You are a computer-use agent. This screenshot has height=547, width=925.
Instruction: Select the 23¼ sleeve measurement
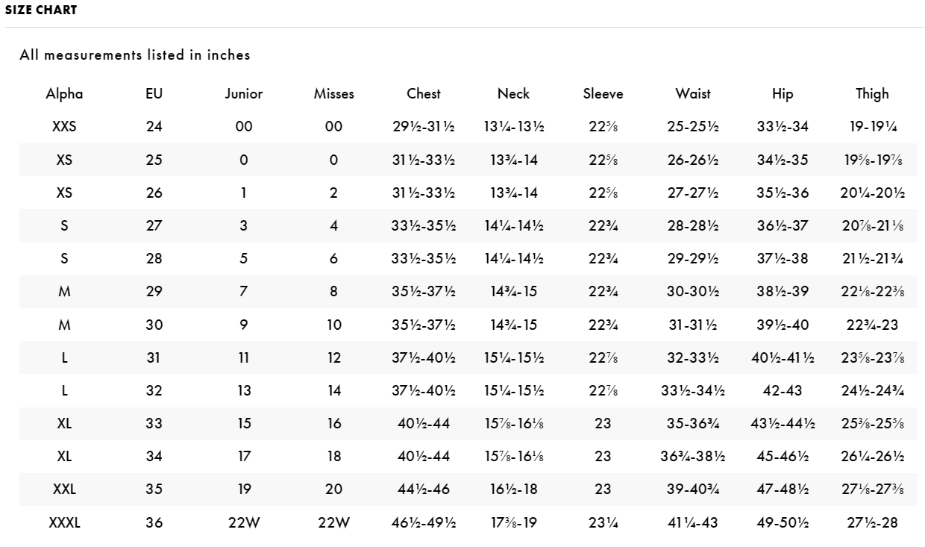pyautogui.click(x=603, y=523)
